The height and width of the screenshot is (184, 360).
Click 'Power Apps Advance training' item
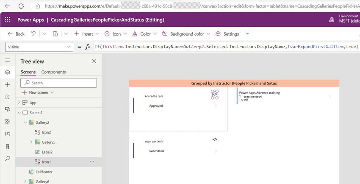tap(260, 93)
